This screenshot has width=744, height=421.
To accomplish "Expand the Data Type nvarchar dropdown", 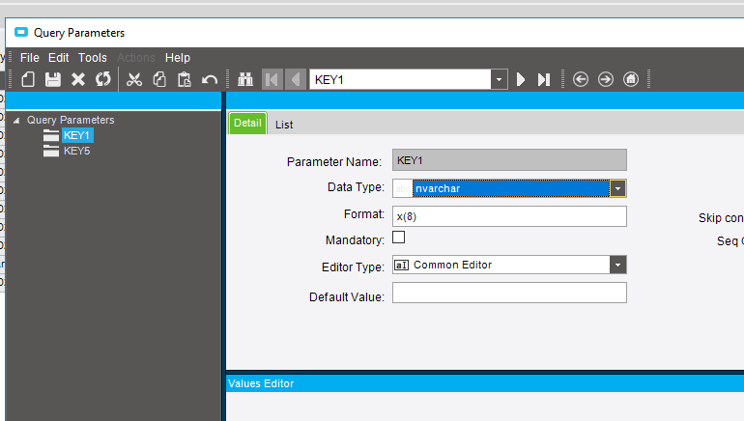I will pos(617,188).
